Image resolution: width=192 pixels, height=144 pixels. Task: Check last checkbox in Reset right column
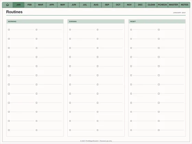159,130
